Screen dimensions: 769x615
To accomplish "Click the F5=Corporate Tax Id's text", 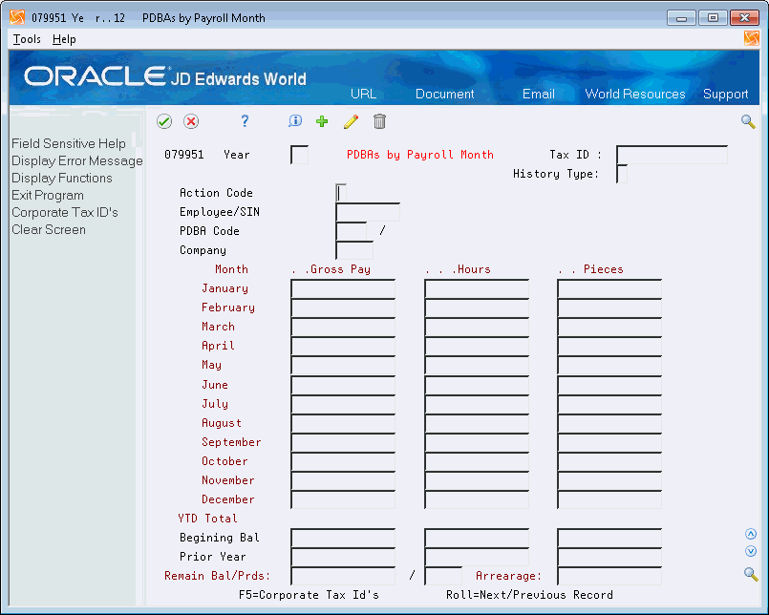I will coord(309,595).
